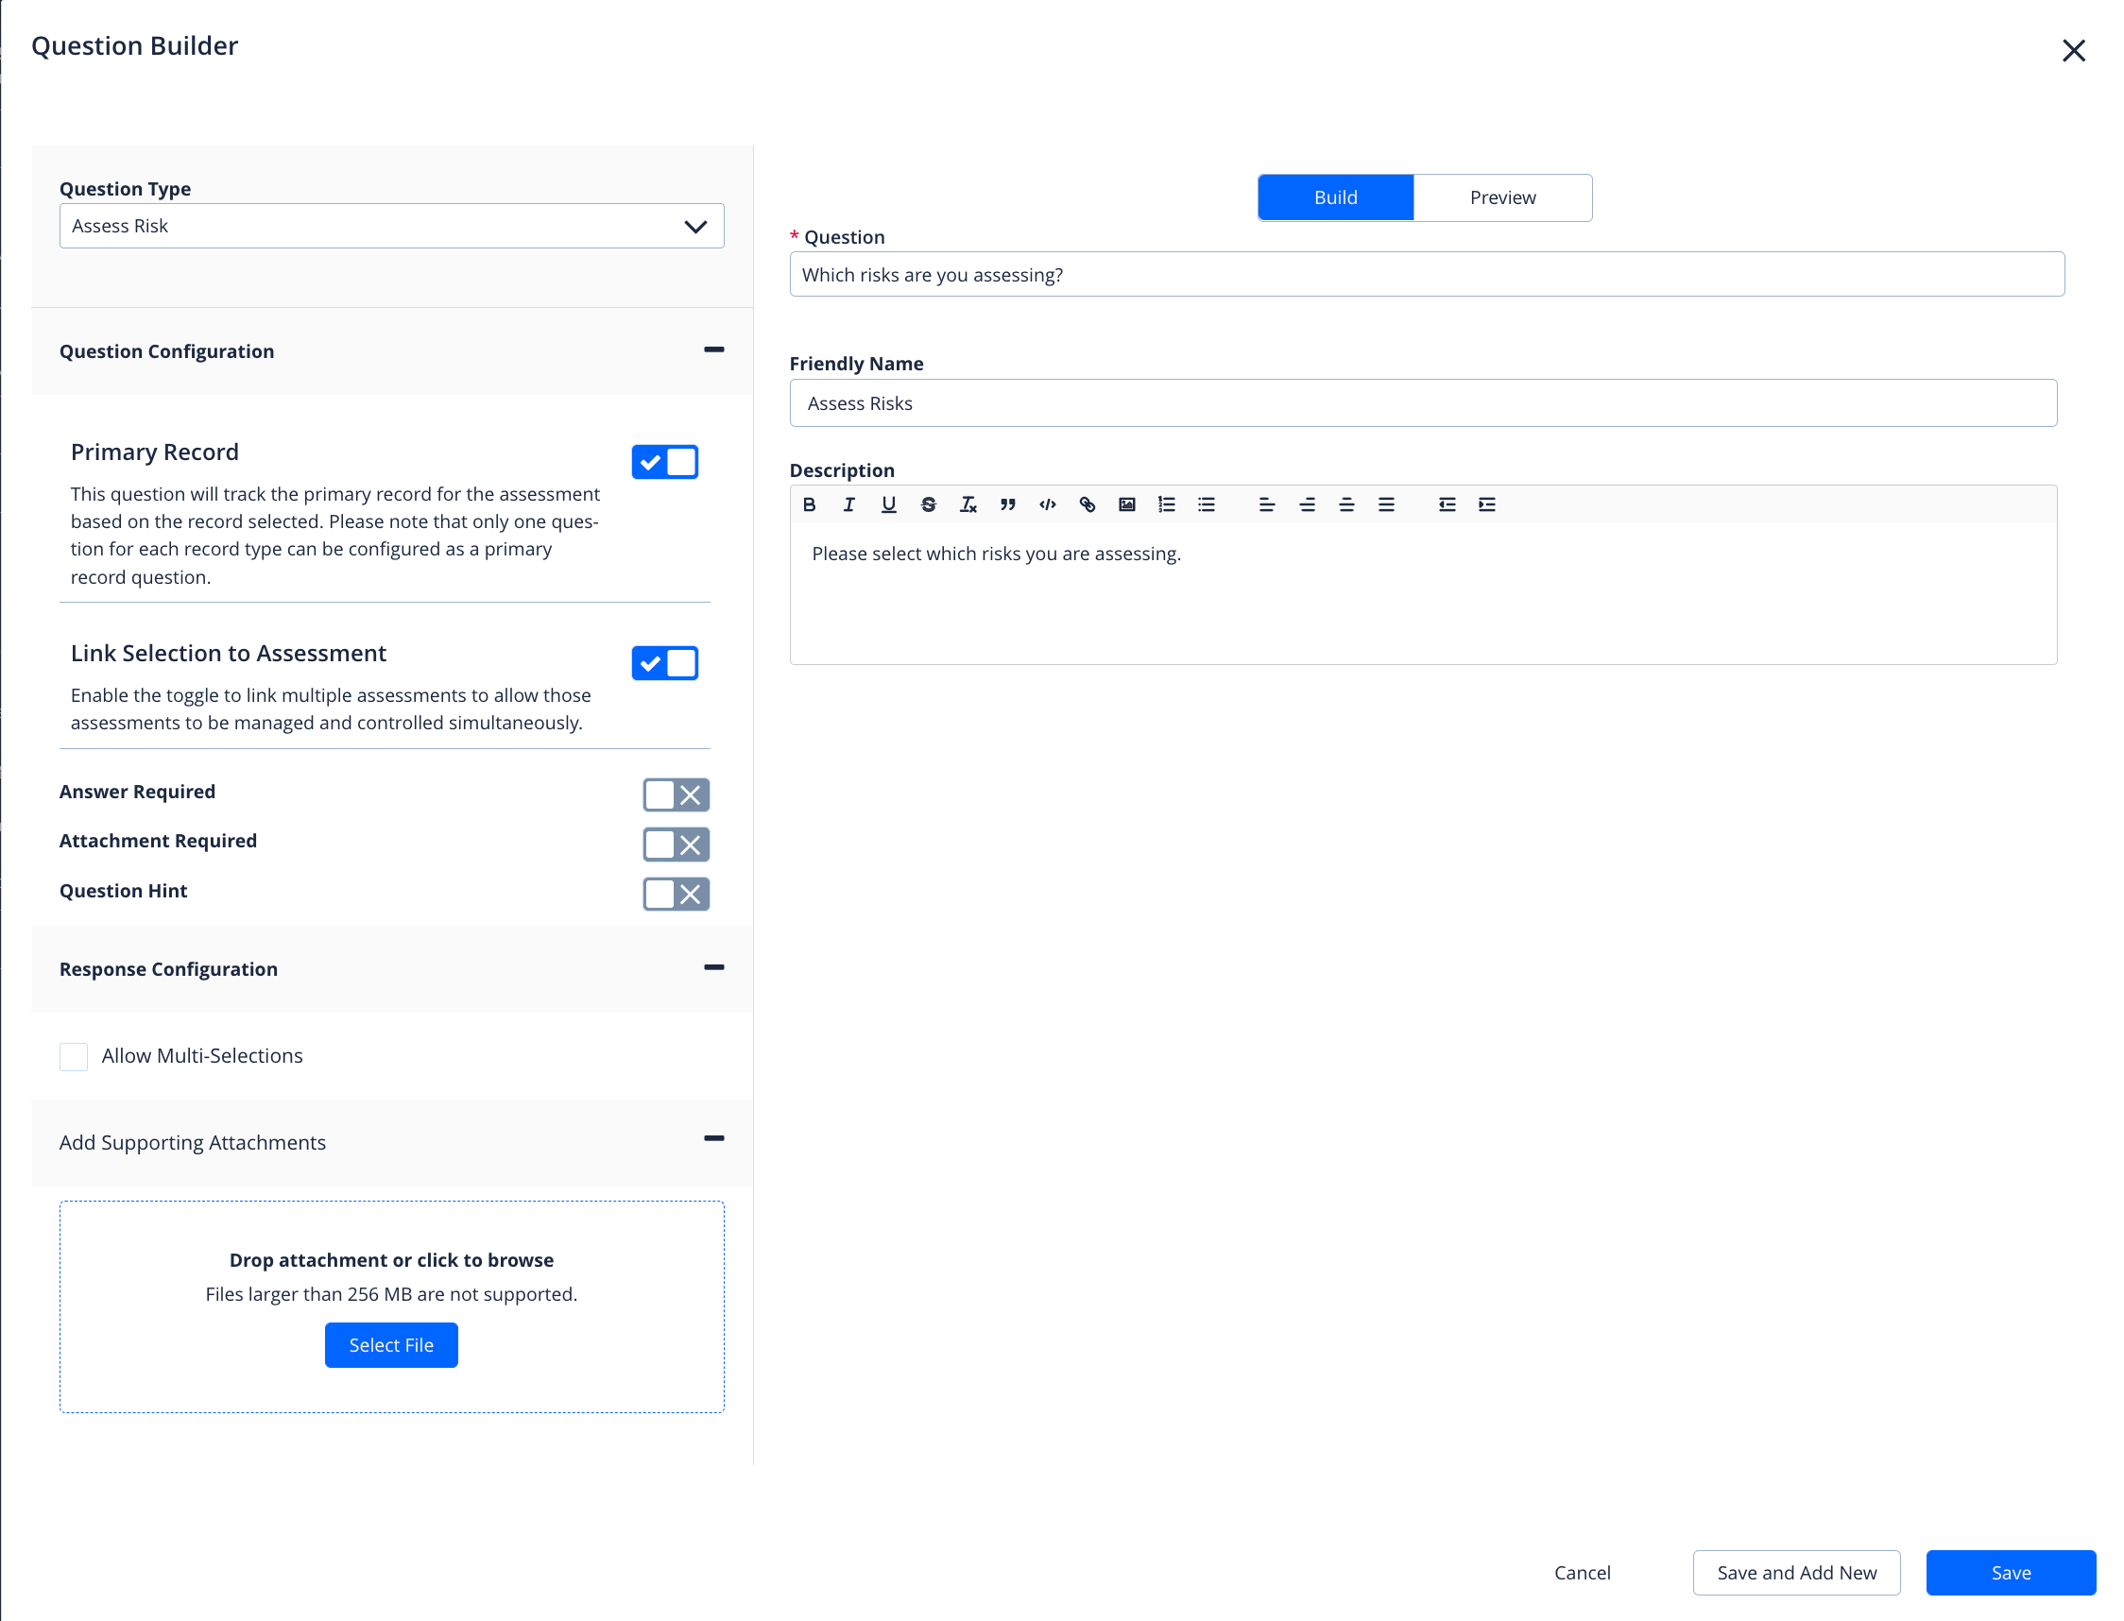Click the Select File button
Image resolution: width=2124 pixels, height=1621 pixels.
point(391,1345)
